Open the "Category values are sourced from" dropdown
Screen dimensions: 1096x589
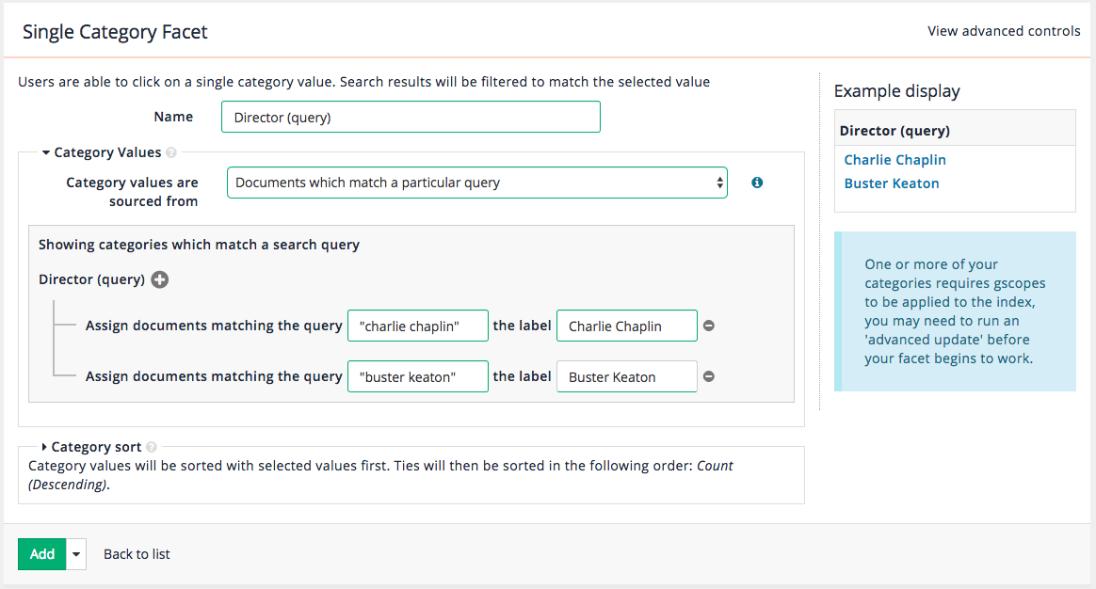(476, 183)
